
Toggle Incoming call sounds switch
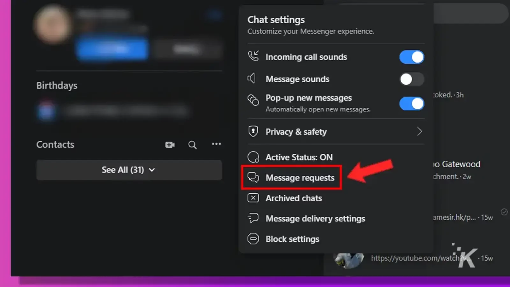[x=412, y=57]
